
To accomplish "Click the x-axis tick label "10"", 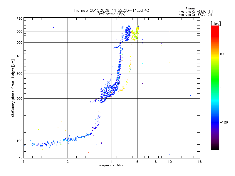I will (x=170, y=162).
